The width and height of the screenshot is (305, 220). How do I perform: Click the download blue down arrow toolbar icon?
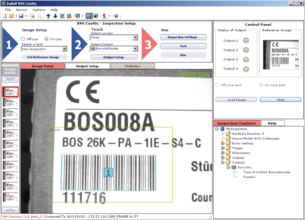pos(56,16)
